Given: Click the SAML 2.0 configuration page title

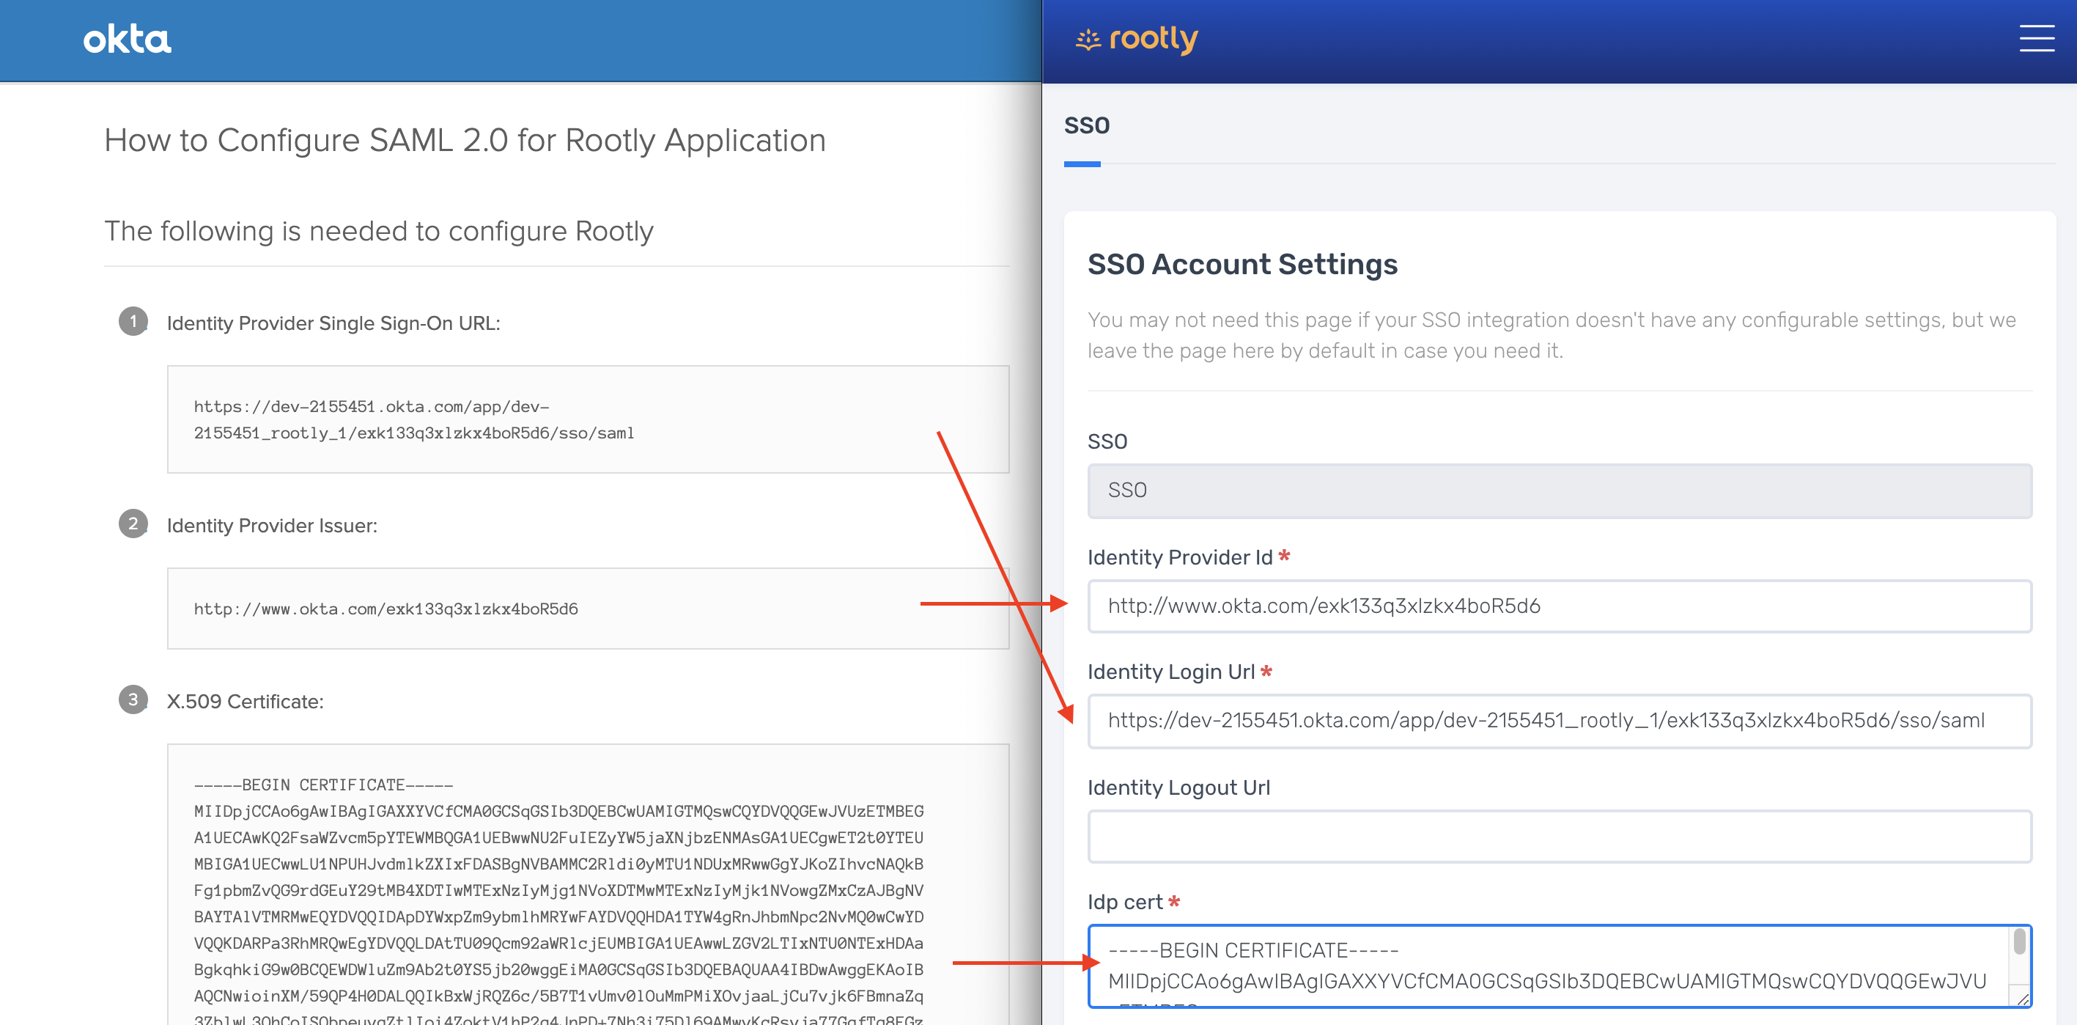Looking at the screenshot, I should (x=465, y=140).
